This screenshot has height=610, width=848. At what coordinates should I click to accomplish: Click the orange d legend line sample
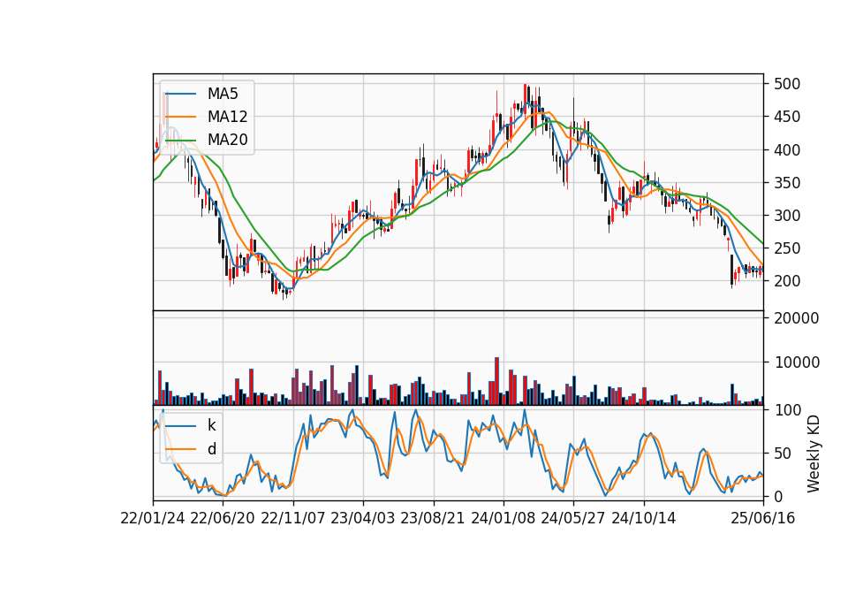point(180,449)
